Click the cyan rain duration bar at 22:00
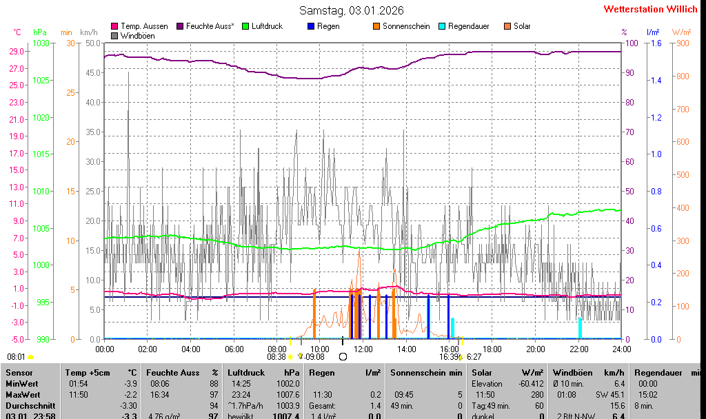 [580, 328]
